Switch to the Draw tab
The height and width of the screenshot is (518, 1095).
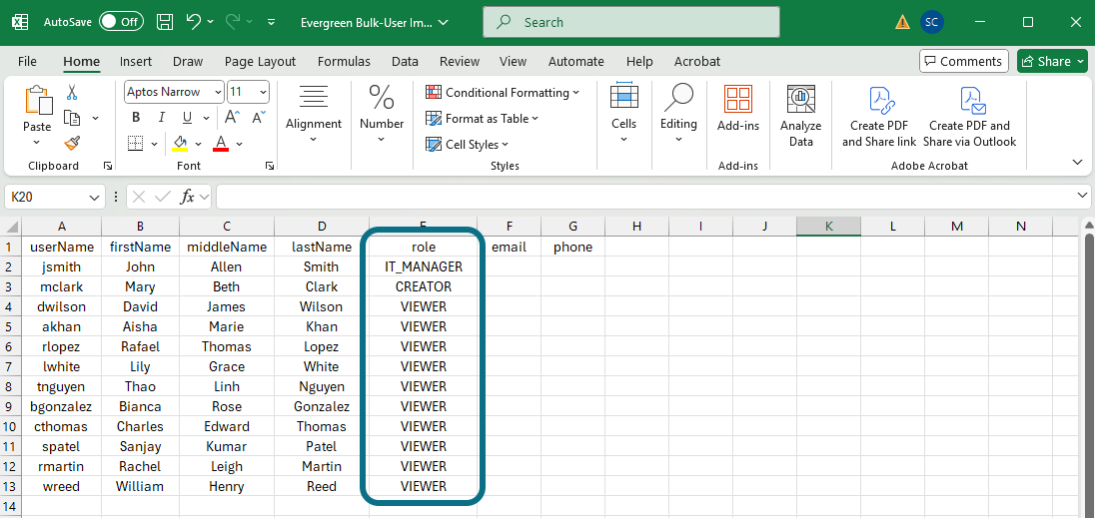(x=188, y=61)
